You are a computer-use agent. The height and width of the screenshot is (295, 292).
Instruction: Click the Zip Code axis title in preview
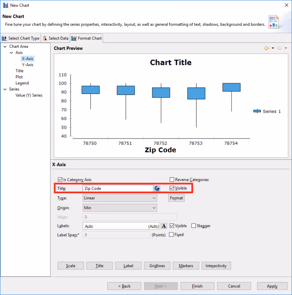click(x=160, y=150)
